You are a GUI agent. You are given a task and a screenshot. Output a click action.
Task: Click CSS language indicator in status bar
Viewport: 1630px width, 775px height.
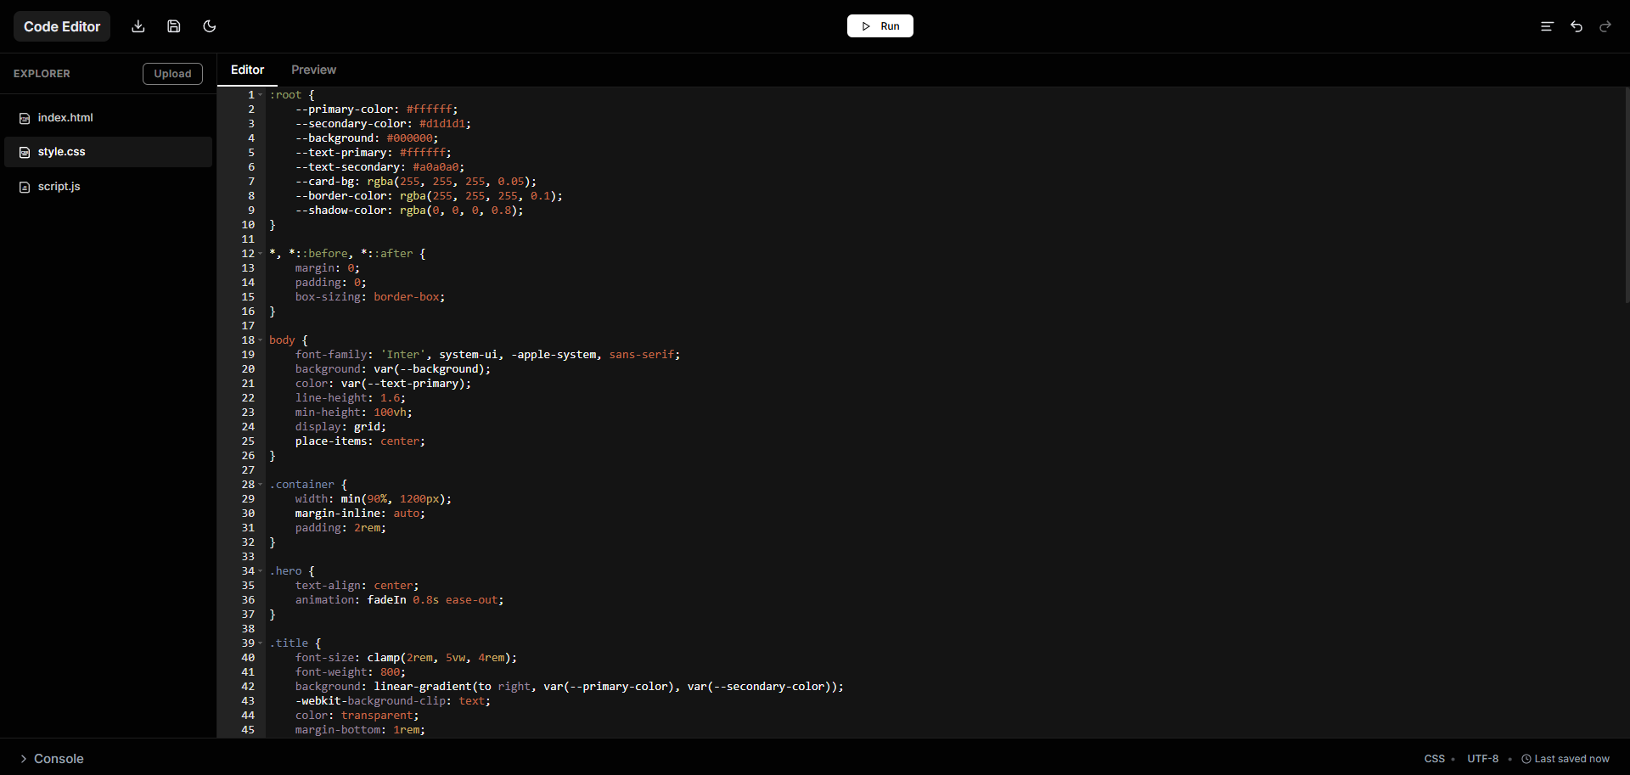[1434, 759]
